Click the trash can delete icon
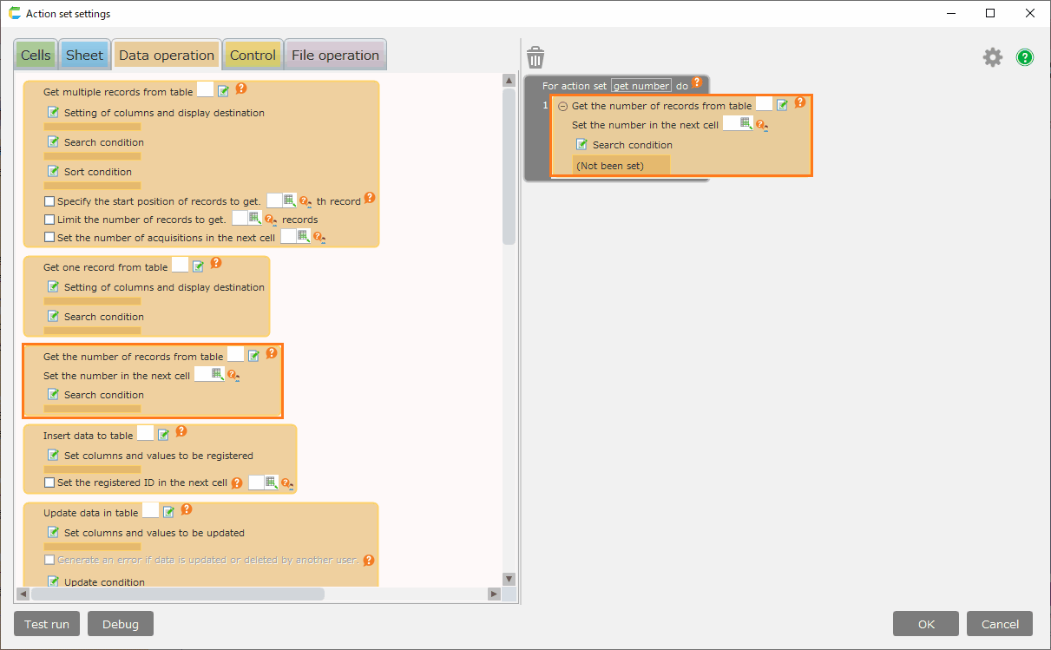Image resolution: width=1051 pixels, height=650 pixels. pos(535,57)
